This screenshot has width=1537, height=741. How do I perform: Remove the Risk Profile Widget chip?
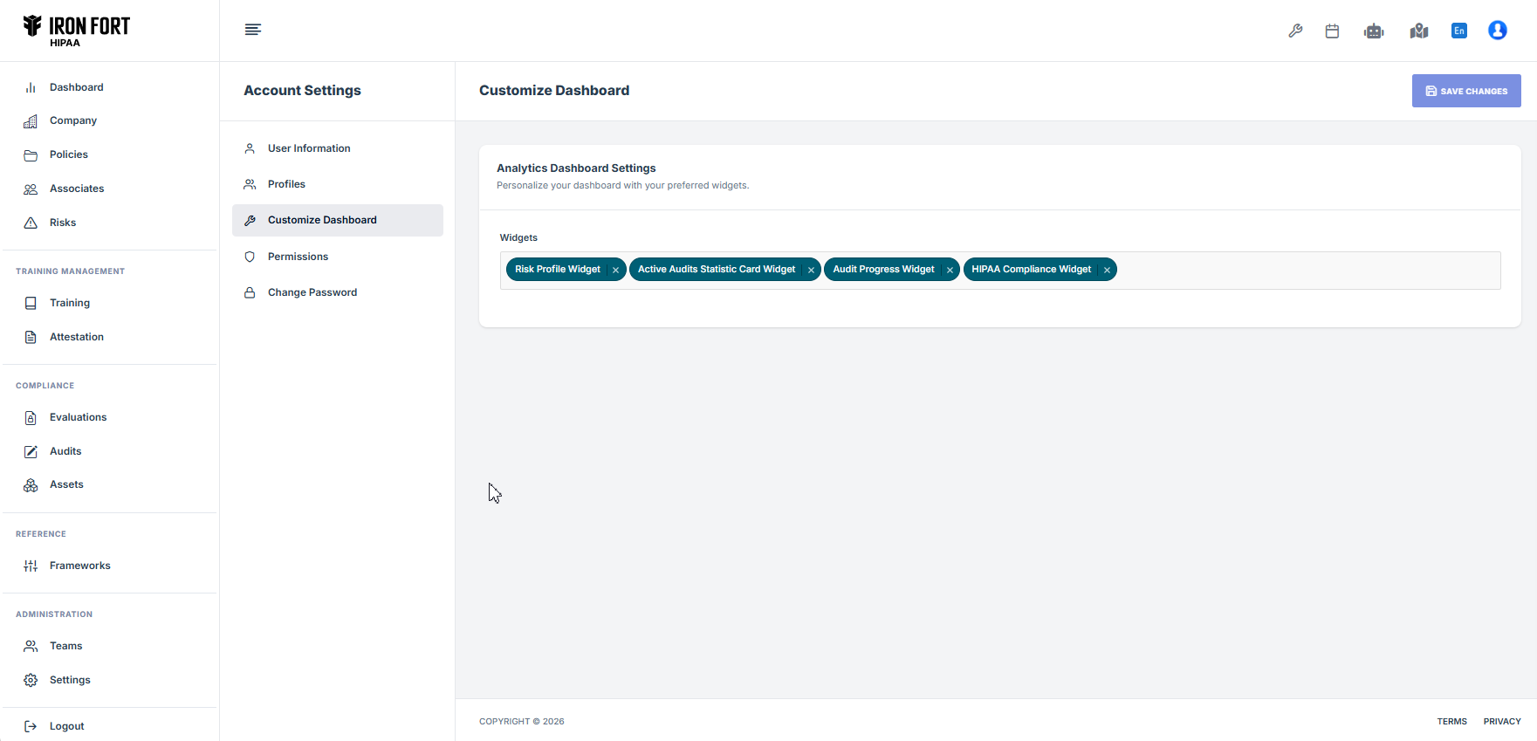pyautogui.click(x=615, y=271)
